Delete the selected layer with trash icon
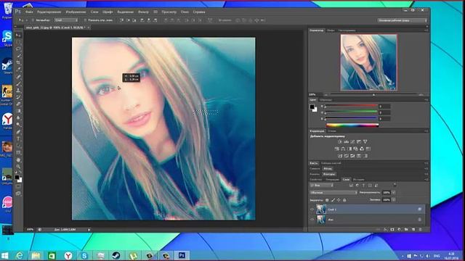Image resolution: width=465 pixels, height=261 pixels. (420, 230)
